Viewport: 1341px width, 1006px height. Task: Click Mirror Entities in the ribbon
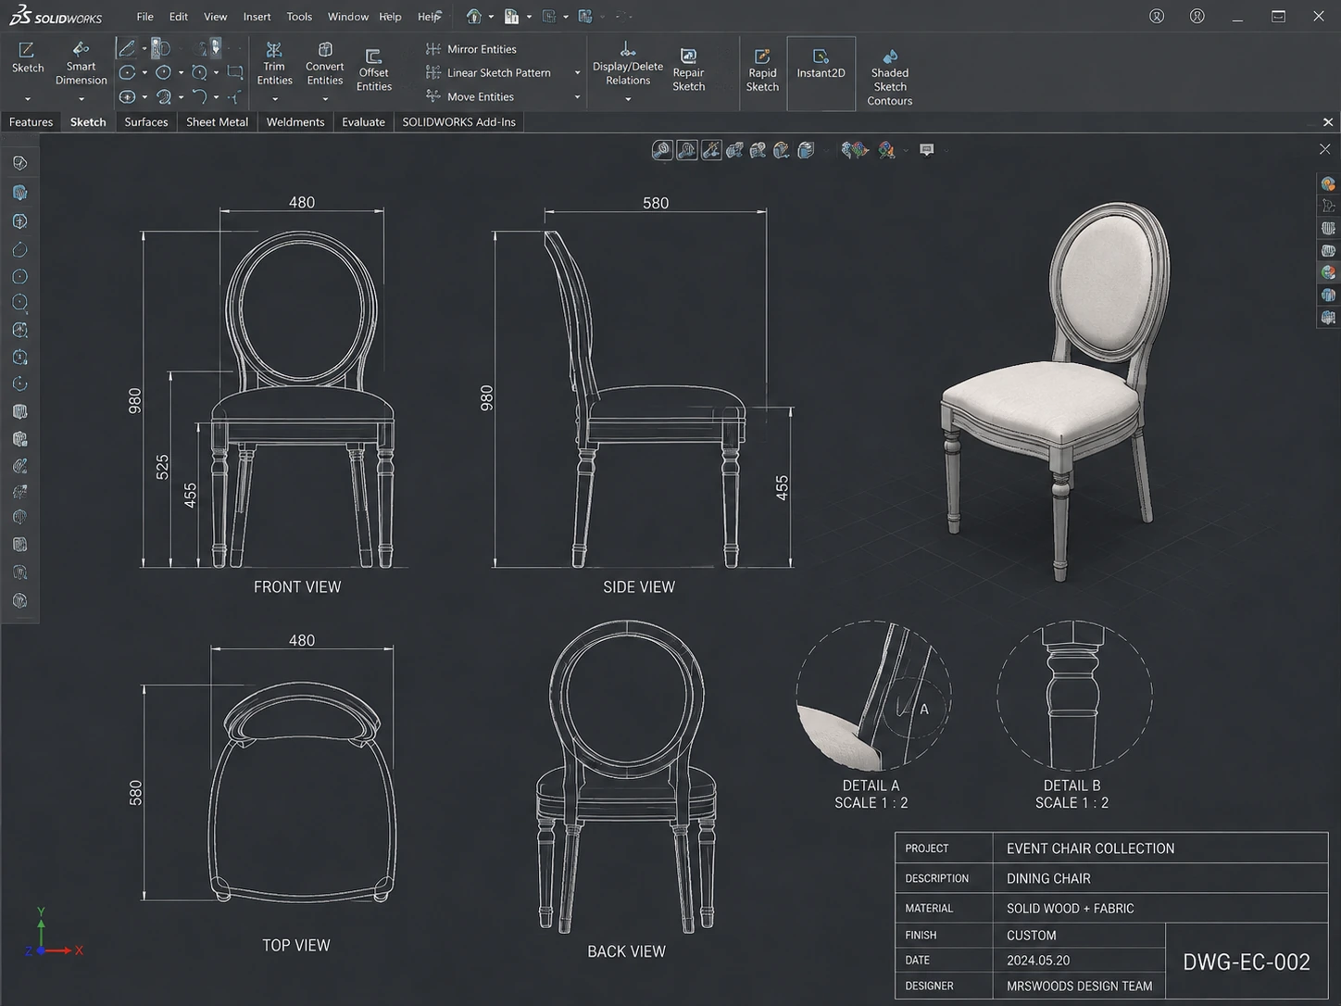tap(470, 49)
